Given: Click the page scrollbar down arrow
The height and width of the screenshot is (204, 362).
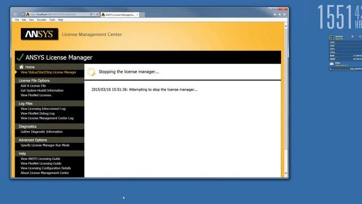Looking at the screenshot, I should tap(286, 173).
